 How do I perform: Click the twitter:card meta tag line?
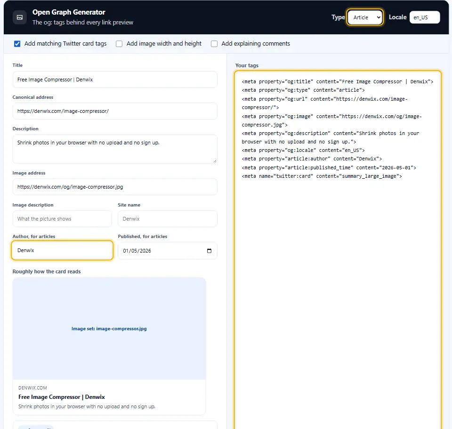point(322,176)
